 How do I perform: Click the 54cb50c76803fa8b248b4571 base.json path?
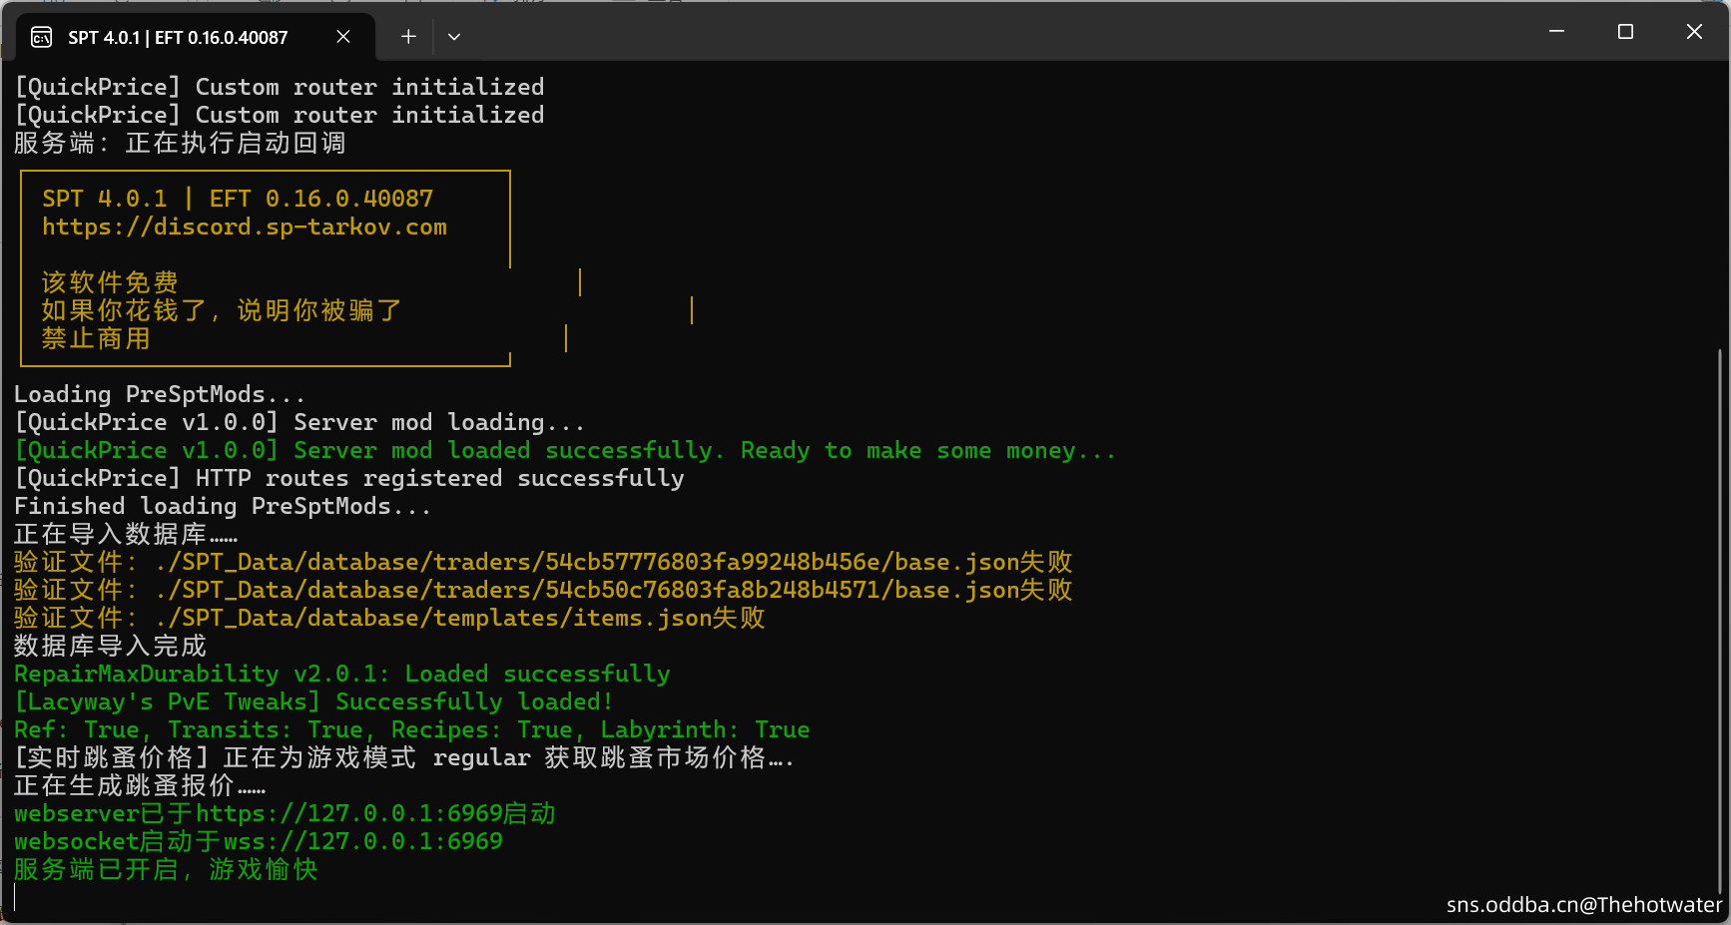click(x=613, y=591)
